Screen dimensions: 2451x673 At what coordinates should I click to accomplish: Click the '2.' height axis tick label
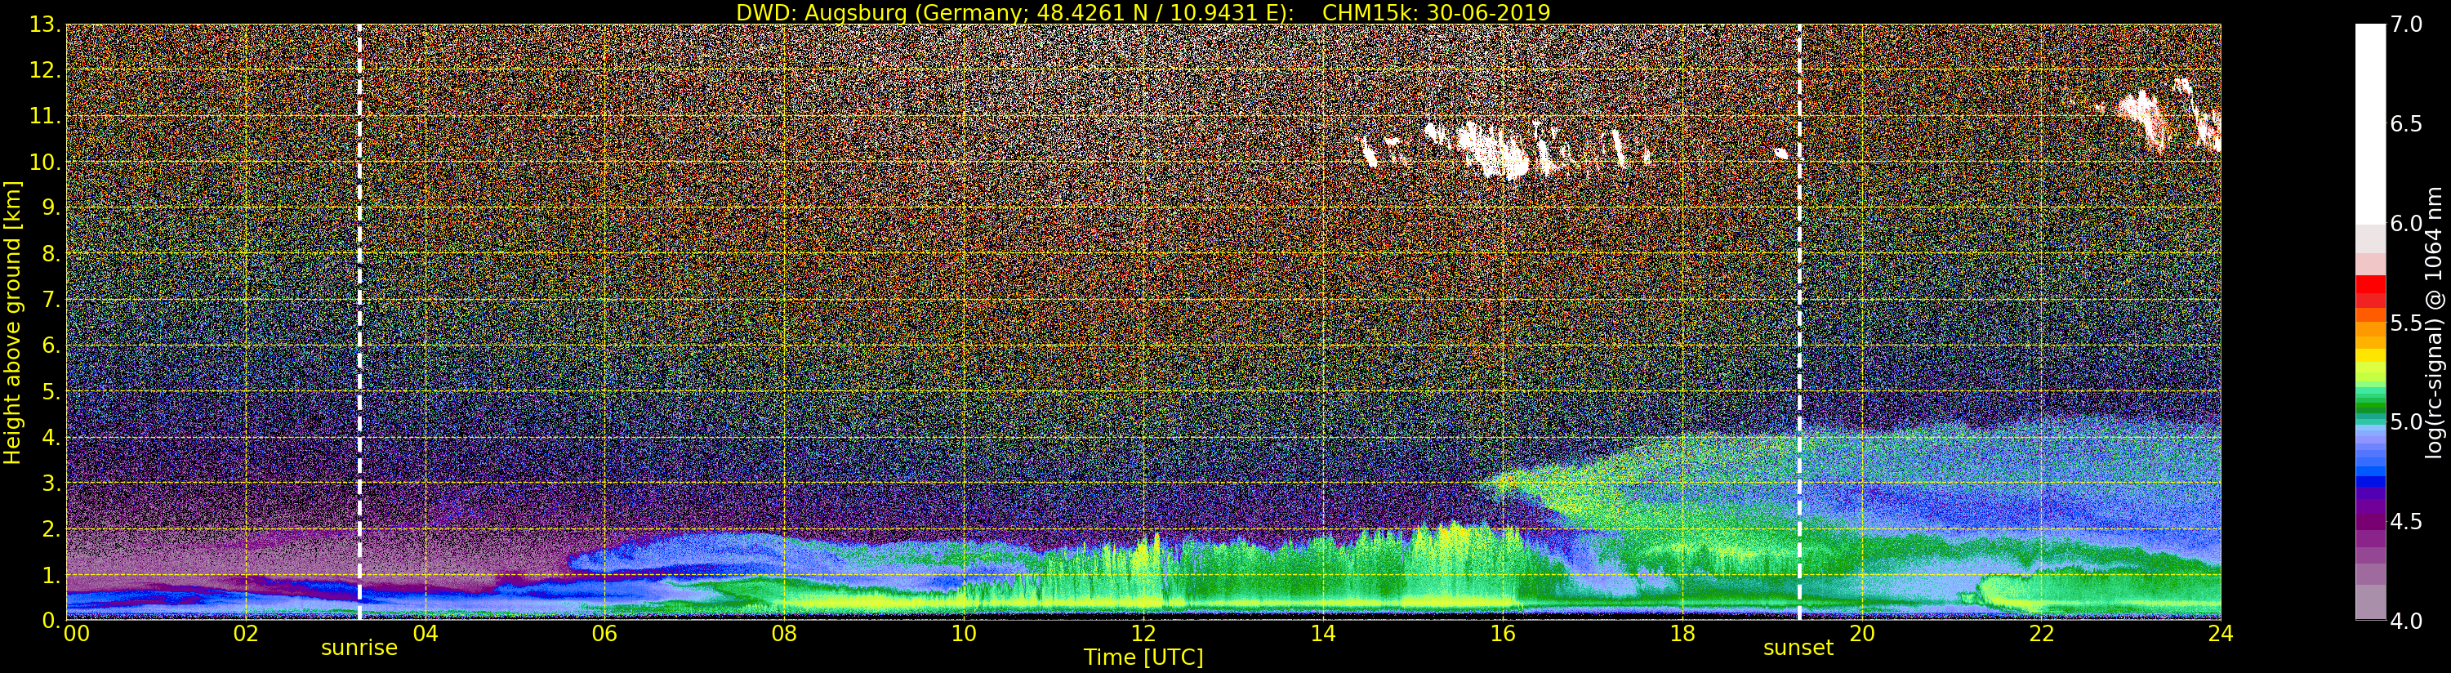click(x=51, y=528)
